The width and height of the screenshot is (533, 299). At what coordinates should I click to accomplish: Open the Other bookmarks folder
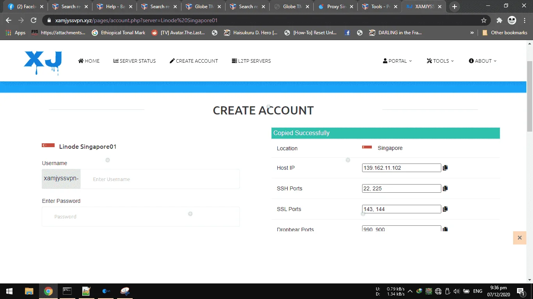tap(505, 33)
